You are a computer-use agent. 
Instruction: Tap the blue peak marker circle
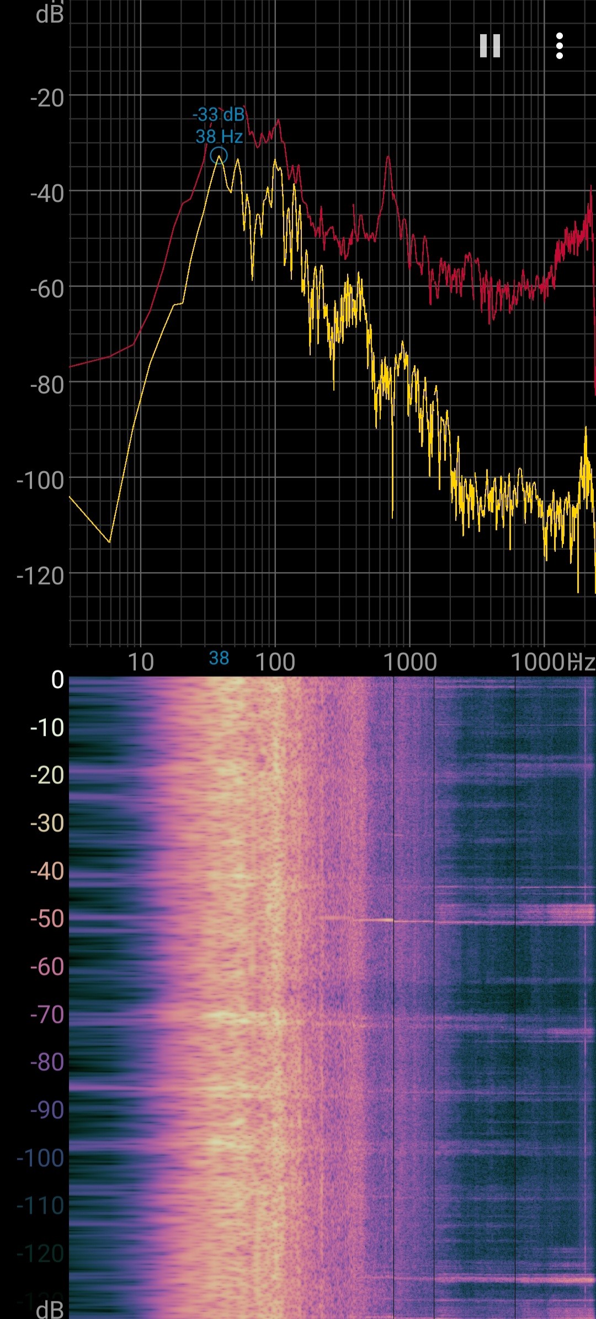(x=219, y=156)
